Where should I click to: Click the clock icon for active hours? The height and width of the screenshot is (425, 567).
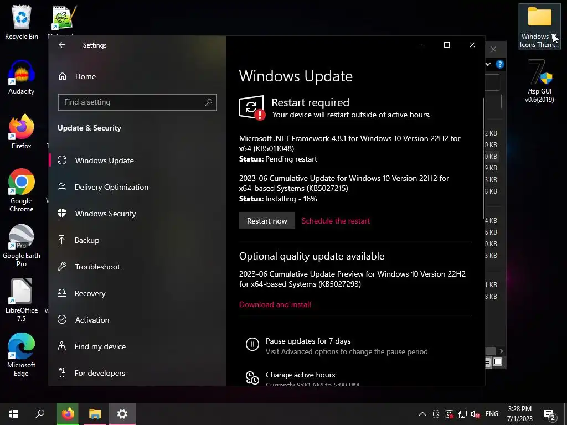pos(252,377)
